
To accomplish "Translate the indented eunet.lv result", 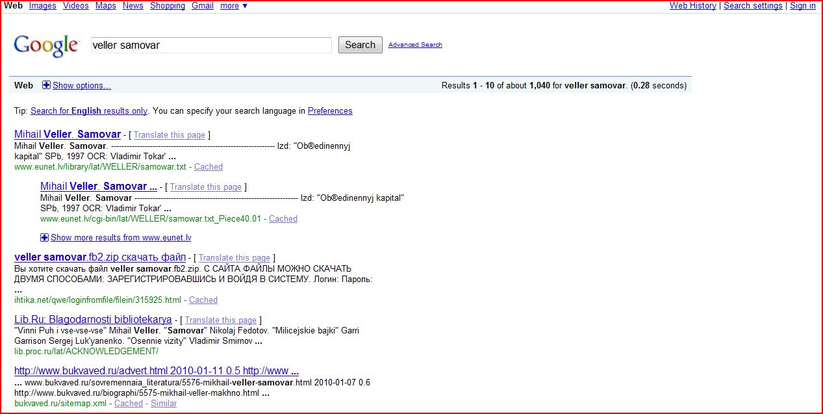I will [x=206, y=187].
